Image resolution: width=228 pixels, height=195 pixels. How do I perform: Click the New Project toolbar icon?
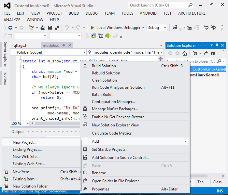[x=31, y=28]
